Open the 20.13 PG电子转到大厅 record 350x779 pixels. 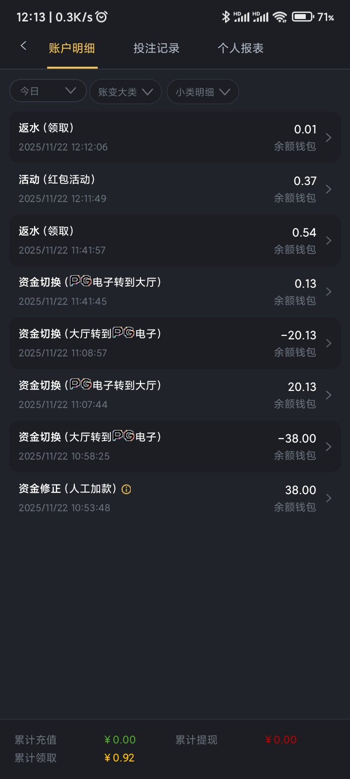175,395
